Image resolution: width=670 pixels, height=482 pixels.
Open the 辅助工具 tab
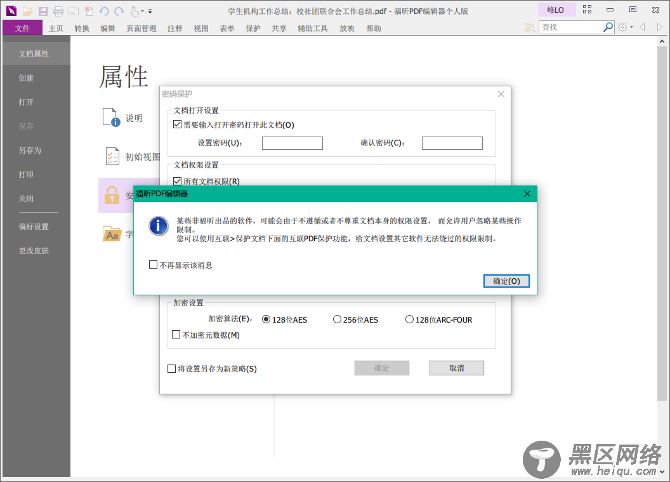coord(313,28)
